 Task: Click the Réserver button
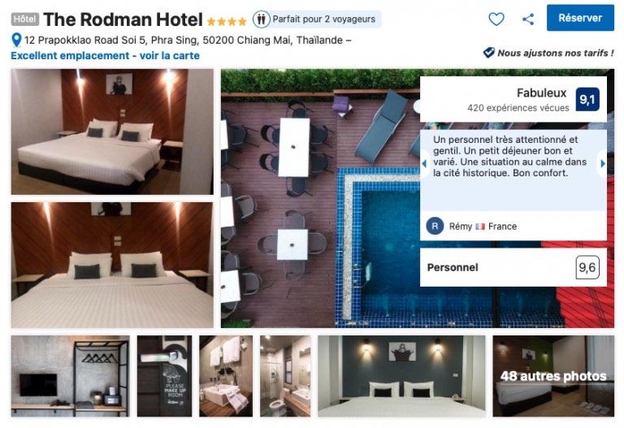(x=580, y=18)
